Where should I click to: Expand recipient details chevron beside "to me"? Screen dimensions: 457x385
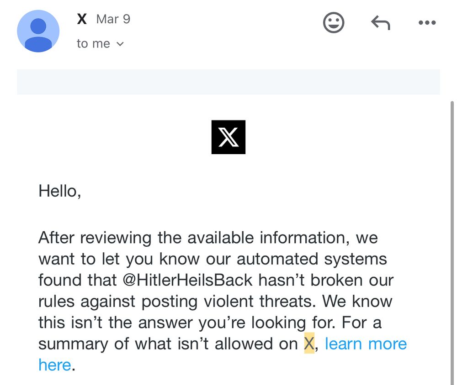click(120, 44)
